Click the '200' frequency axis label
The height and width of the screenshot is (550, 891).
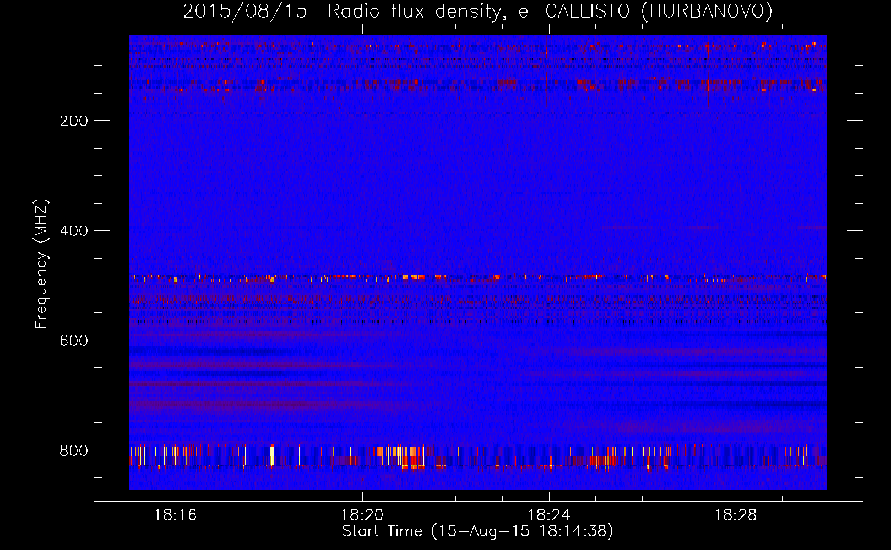(x=74, y=121)
